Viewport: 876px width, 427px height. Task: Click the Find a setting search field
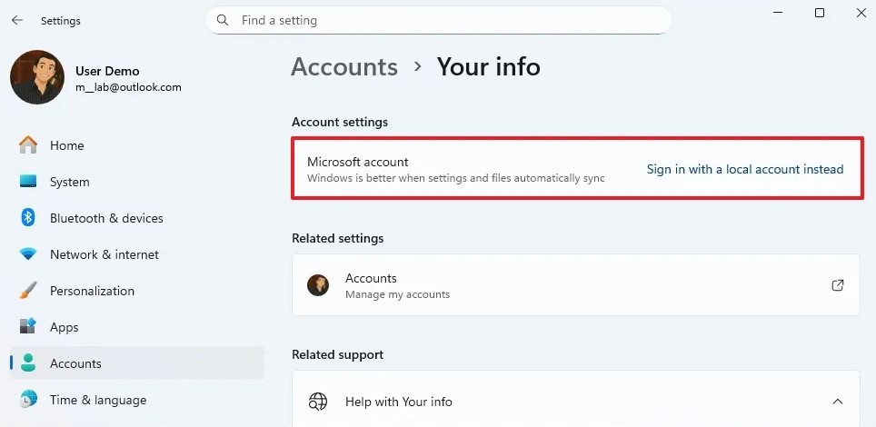click(x=439, y=20)
